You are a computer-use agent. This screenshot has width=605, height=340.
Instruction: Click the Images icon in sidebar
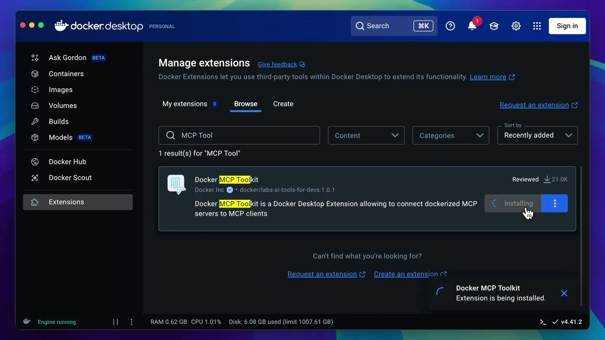point(35,90)
